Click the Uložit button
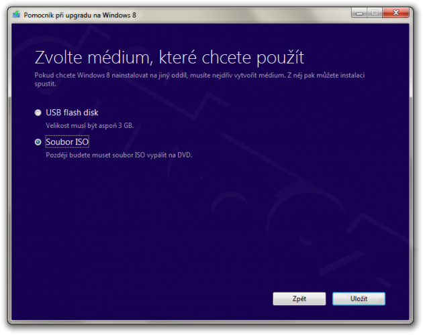Image resolution: width=423 pixels, height=335 pixels. click(x=359, y=299)
